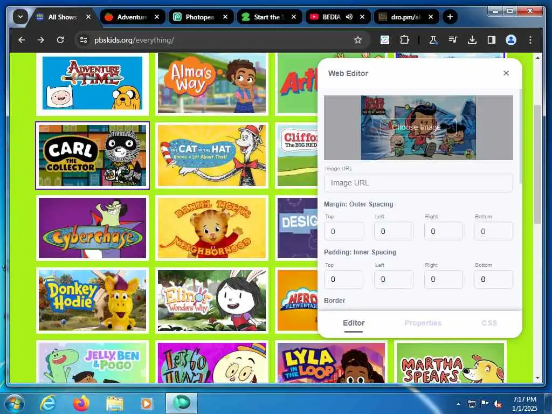
Task: Click the Margin Right value field
Action: [x=444, y=231]
